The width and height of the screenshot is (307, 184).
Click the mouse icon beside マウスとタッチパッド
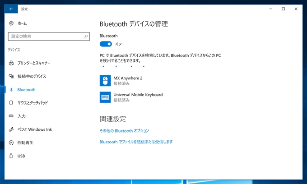11,103
